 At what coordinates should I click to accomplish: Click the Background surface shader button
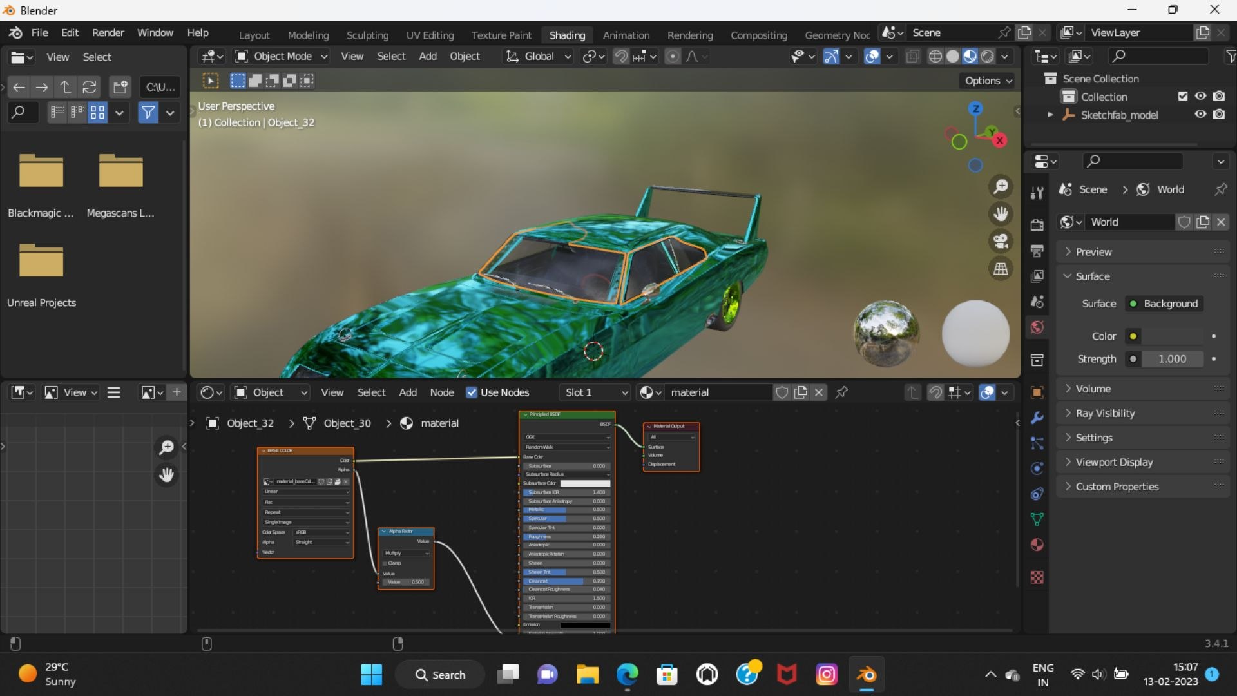[1164, 304]
